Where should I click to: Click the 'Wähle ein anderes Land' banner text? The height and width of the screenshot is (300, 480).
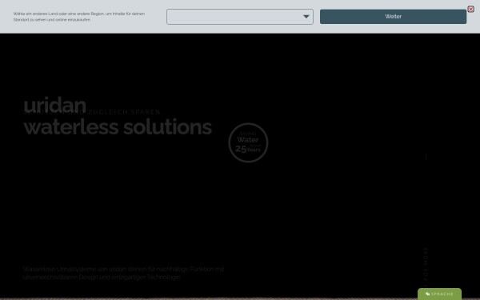79,17
